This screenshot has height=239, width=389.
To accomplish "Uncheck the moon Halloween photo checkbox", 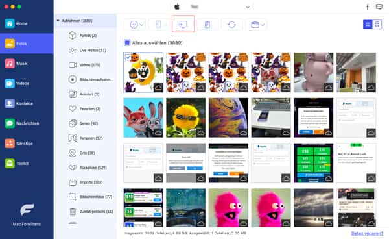I will click(128, 57).
